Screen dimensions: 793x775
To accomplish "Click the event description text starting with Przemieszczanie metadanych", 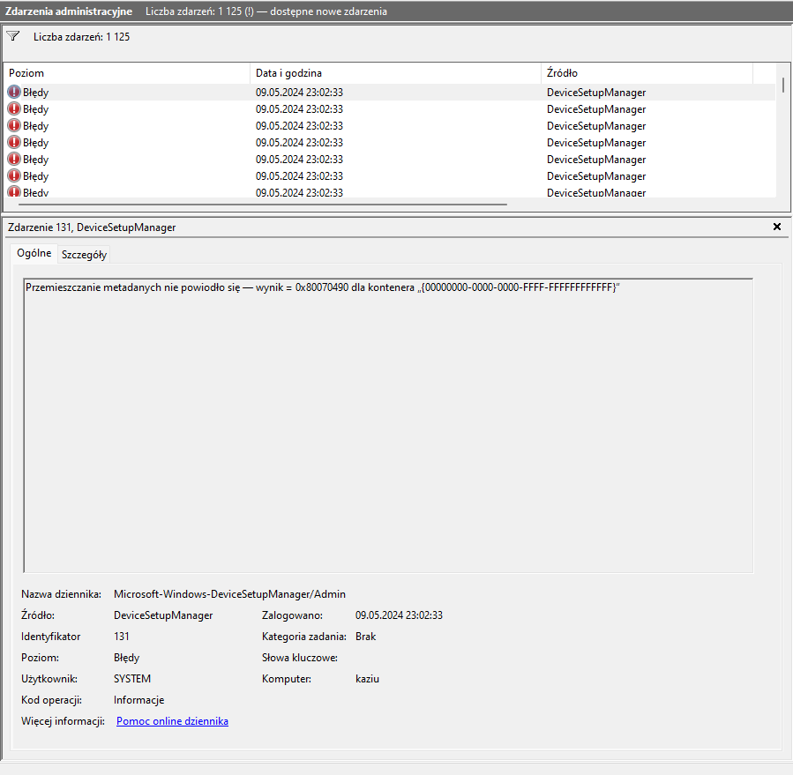I will coord(323,287).
